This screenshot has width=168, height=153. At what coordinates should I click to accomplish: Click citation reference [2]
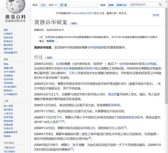(63, 121)
